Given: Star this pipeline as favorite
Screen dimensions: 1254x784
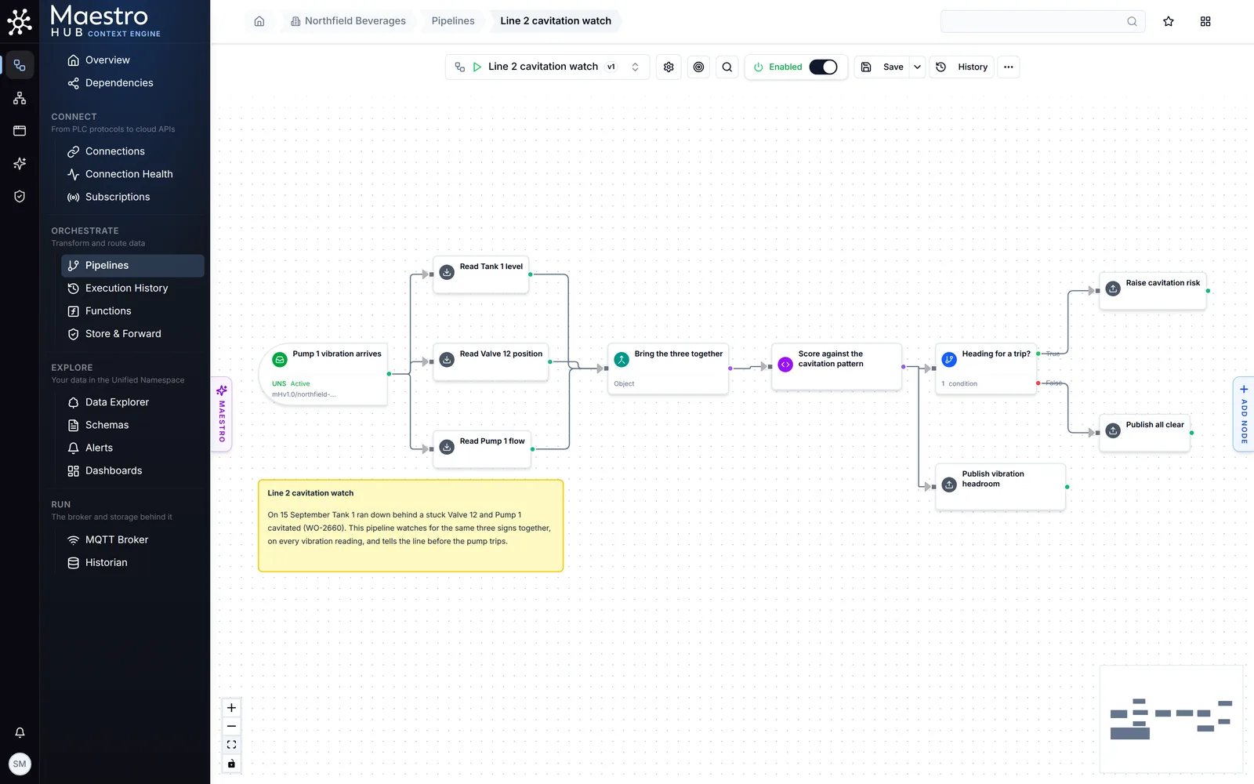Looking at the screenshot, I should click(1169, 21).
